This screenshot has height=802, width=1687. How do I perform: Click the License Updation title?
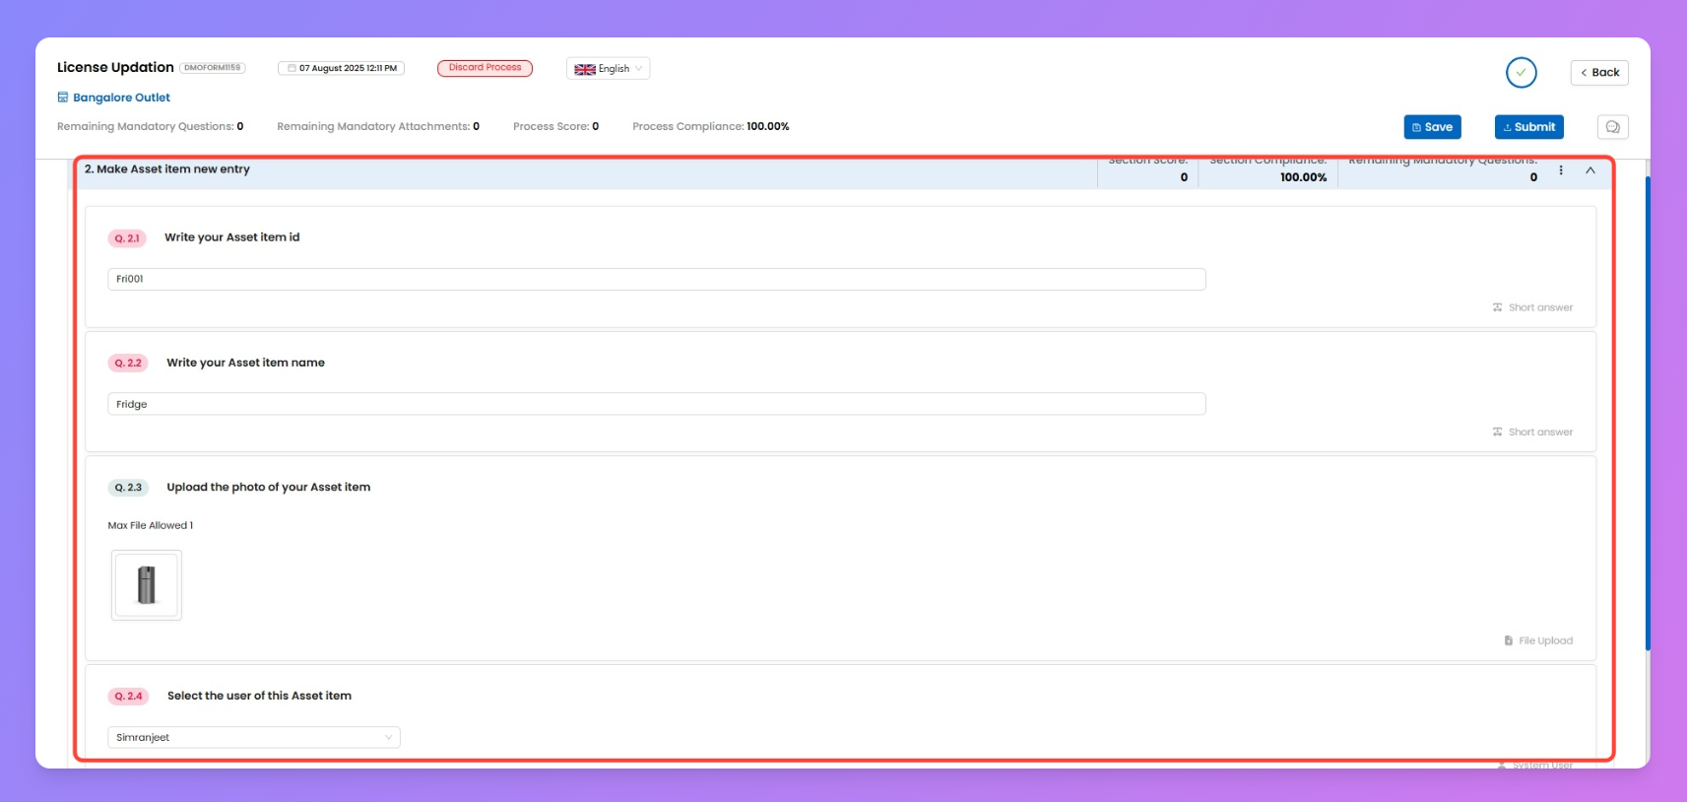[x=115, y=67]
